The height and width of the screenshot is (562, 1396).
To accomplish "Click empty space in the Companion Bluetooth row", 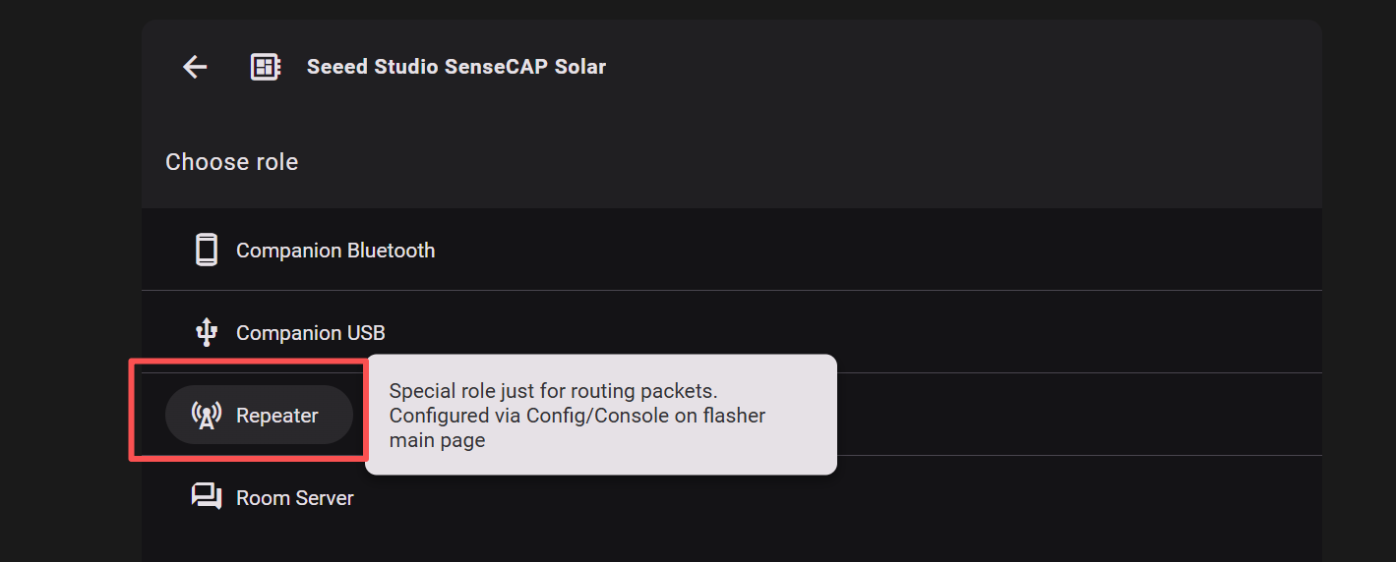I will [x=836, y=251].
